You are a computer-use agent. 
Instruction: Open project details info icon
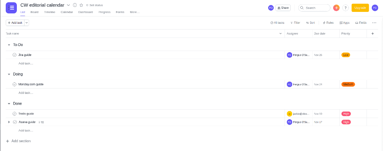click(75, 5)
